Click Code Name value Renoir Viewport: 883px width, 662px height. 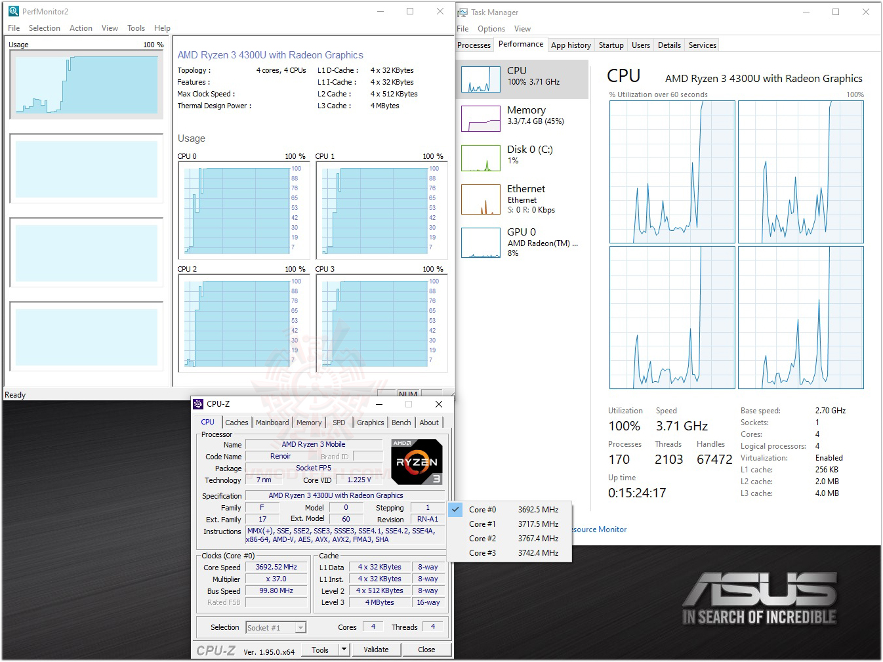click(x=280, y=457)
